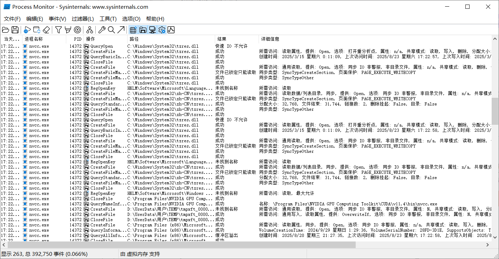Click the target crosshair Include Process icon
The height and width of the screenshot is (259, 499).
click(x=77, y=30)
